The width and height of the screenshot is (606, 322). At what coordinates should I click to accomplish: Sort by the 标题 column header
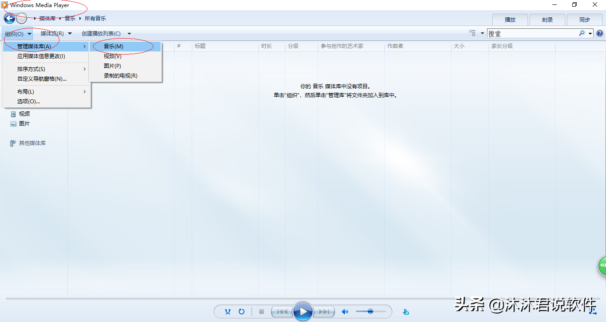pos(225,46)
